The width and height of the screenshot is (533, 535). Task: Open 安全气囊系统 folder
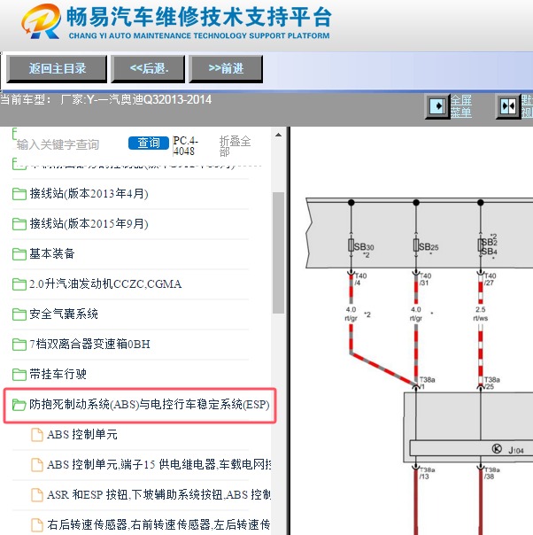(64, 314)
